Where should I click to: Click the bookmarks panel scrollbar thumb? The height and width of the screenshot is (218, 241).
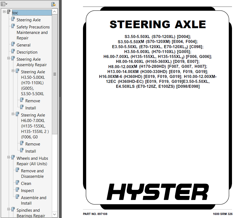click(x=55, y=74)
